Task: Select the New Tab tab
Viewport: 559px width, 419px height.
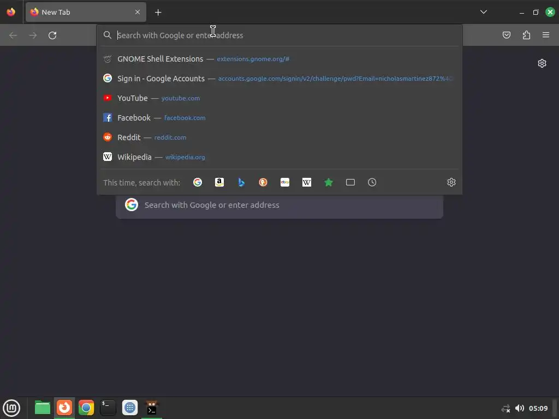Action: pos(86,12)
